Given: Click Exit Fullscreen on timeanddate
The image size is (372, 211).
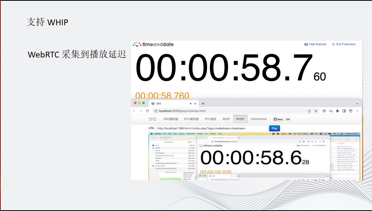Looking at the screenshot, I should [344, 44].
